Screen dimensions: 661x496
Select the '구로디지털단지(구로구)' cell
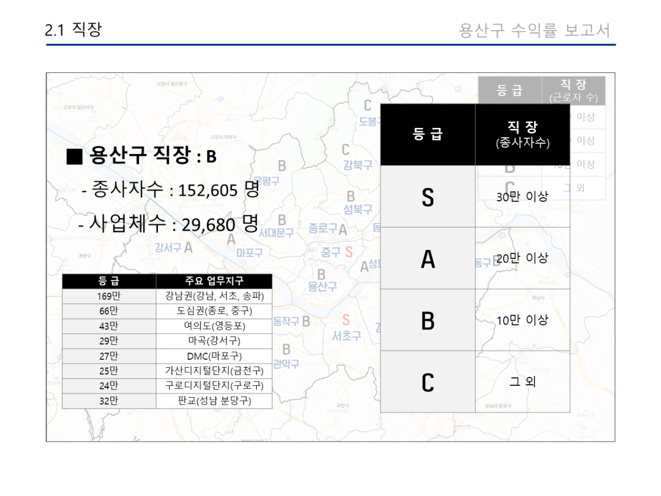(214, 386)
